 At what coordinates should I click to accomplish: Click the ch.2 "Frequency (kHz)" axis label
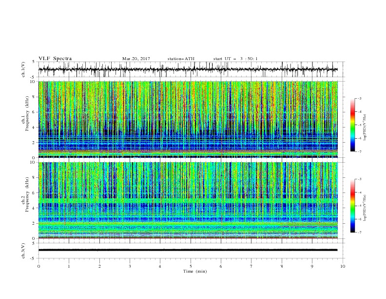pos(27,194)
